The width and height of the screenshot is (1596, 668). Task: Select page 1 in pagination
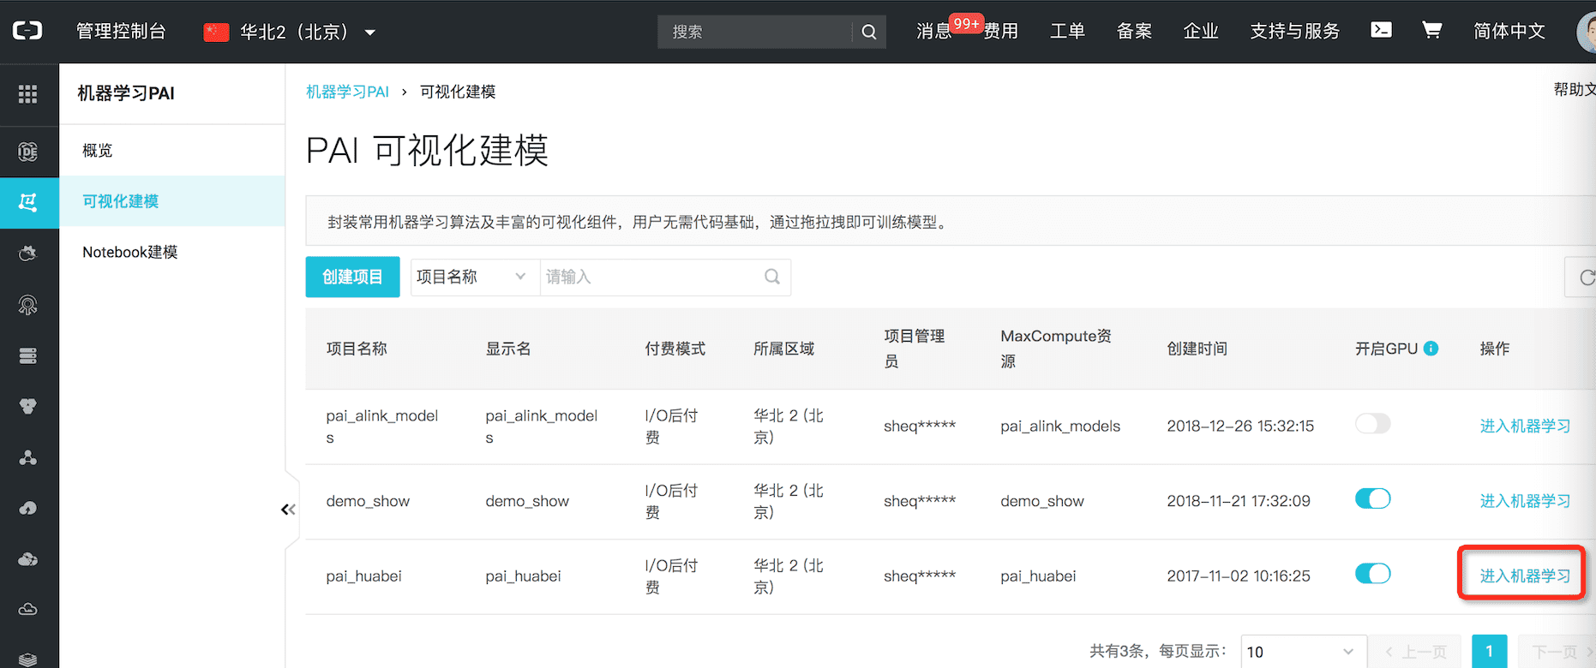coord(1489,652)
